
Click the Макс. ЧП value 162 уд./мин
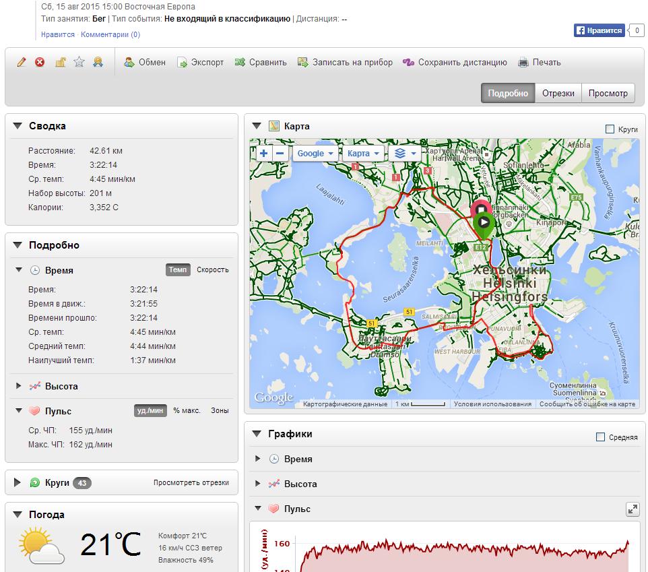(x=90, y=445)
